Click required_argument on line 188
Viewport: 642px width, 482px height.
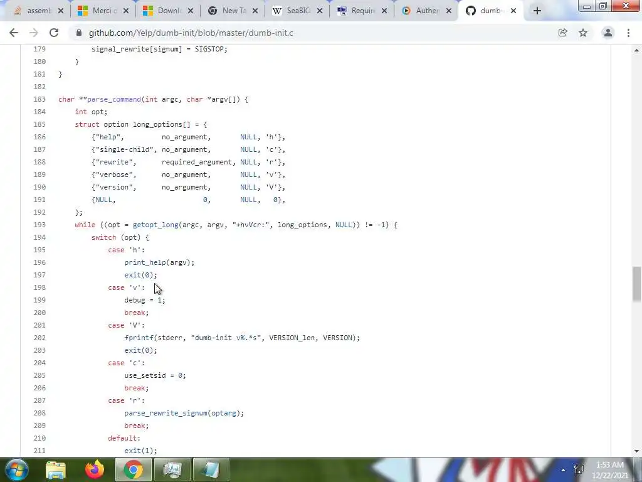[197, 162]
